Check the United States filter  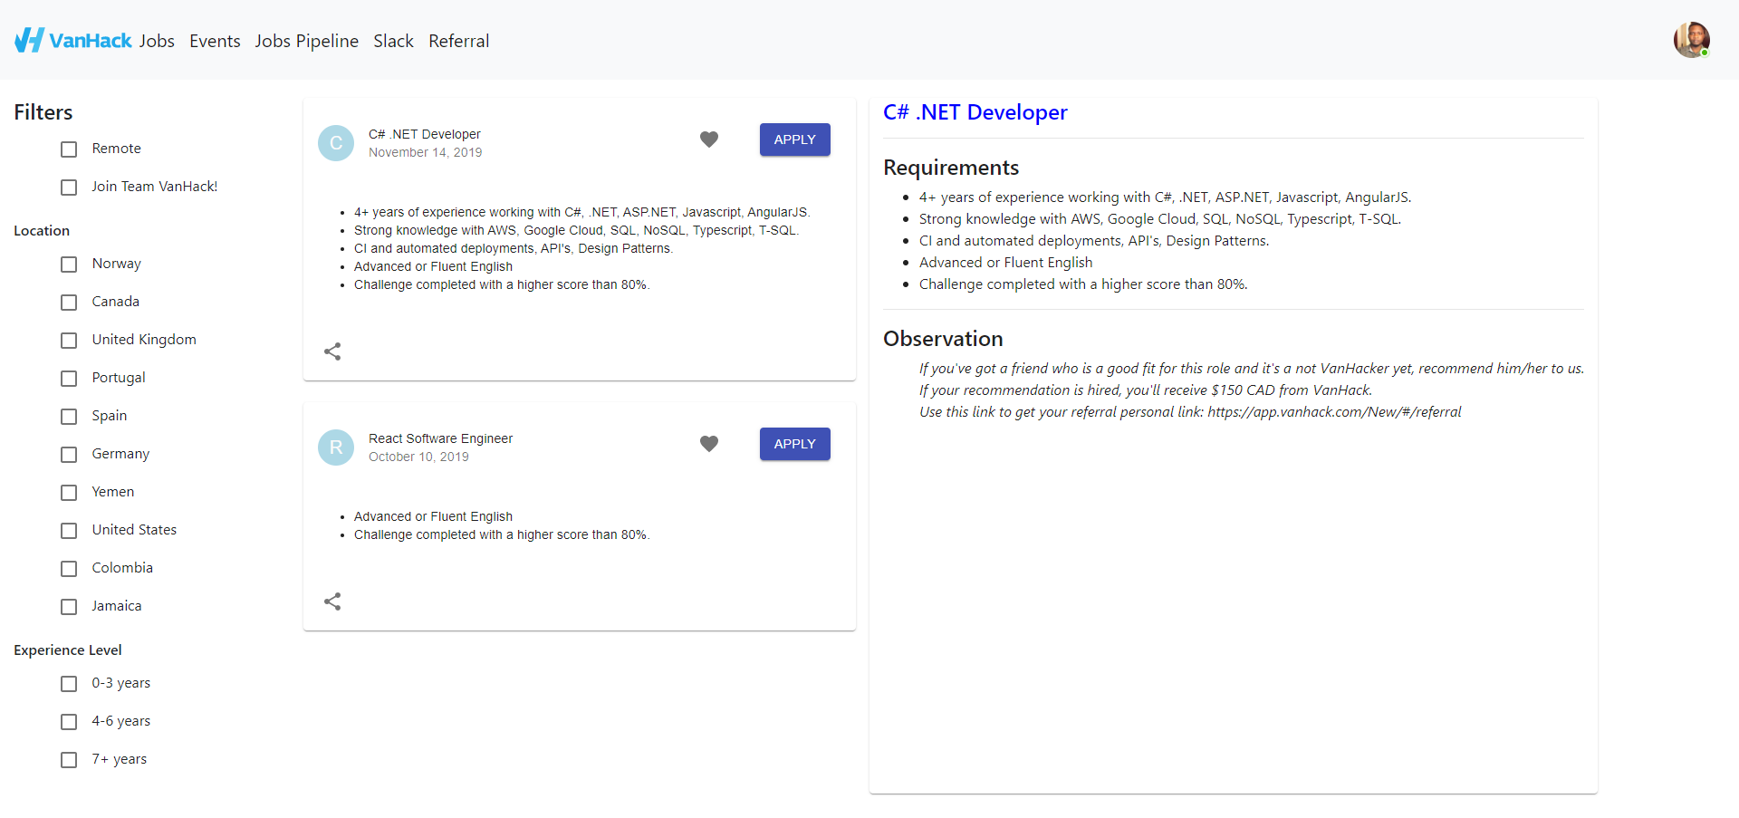pyautogui.click(x=69, y=530)
